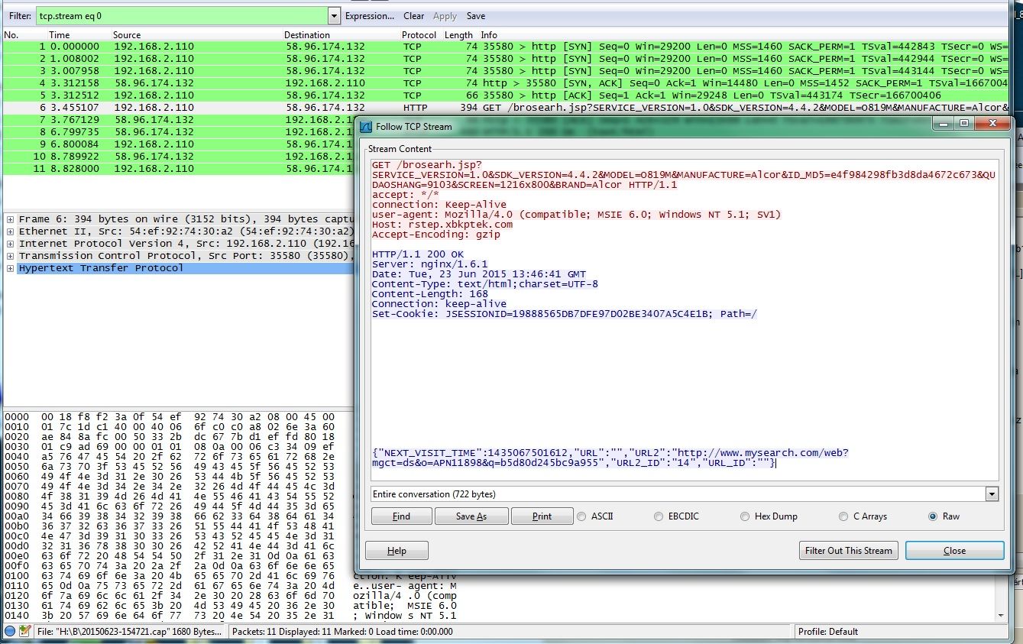The height and width of the screenshot is (644, 1023).
Task: Click the capture file name in status bar
Action: (129, 632)
